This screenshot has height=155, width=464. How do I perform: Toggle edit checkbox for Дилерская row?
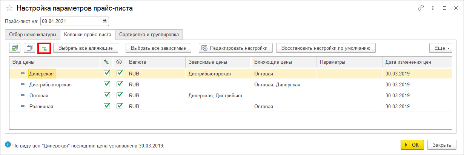(106, 74)
